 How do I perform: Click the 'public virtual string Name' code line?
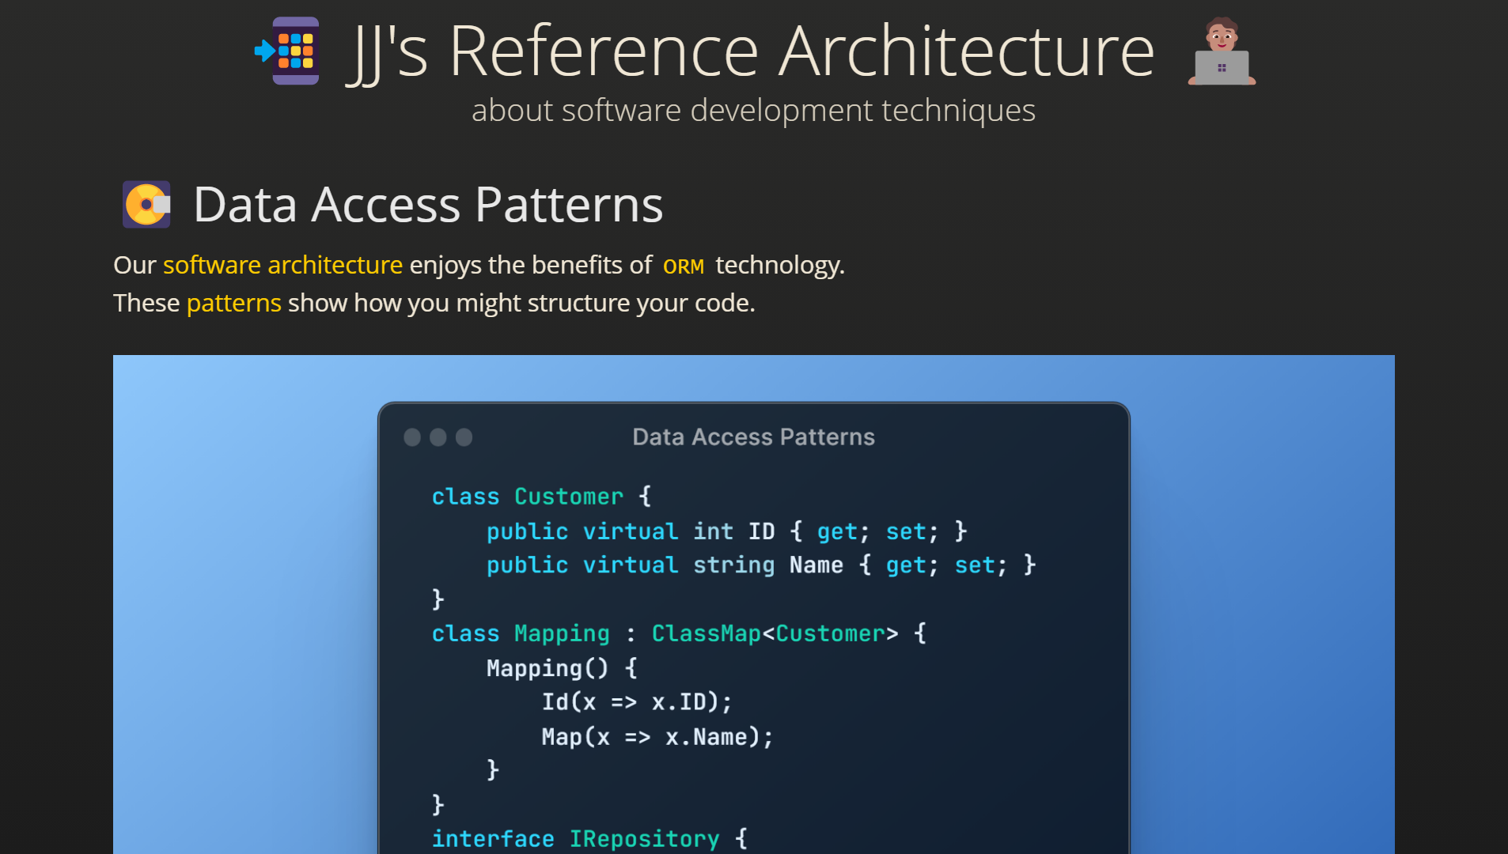point(761,565)
